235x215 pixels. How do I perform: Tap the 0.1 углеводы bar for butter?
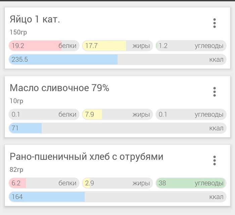pos(191,114)
